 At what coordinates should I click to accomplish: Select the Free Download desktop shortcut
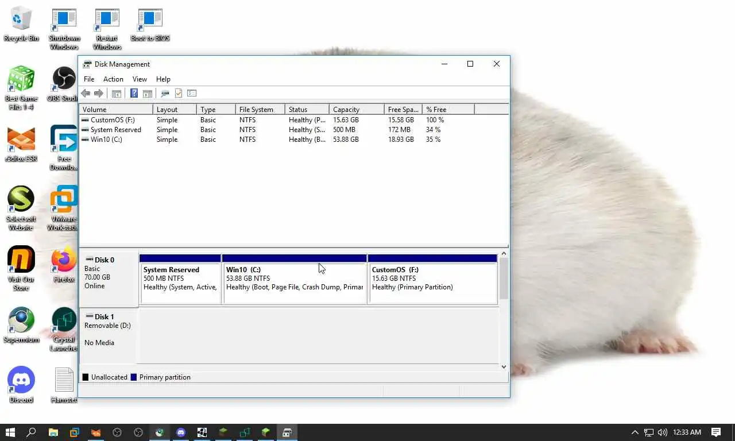[x=64, y=148]
